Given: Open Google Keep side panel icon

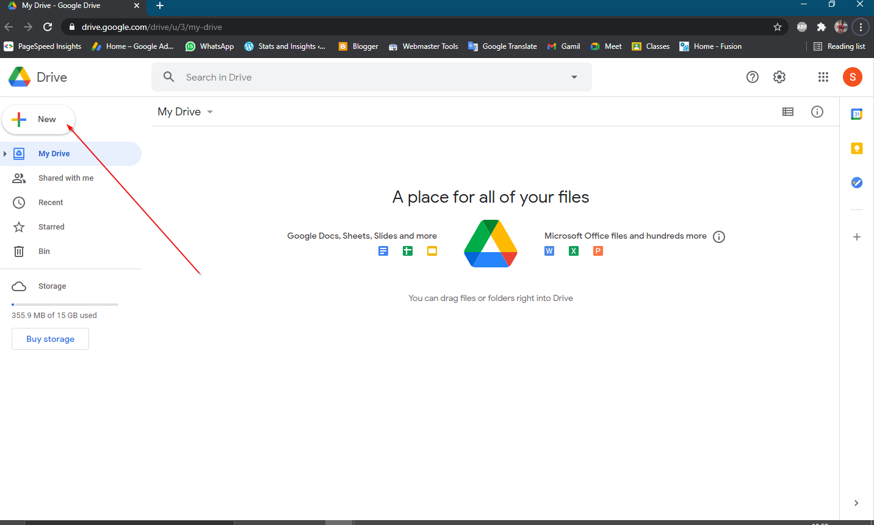Looking at the screenshot, I should pos(857,148).
